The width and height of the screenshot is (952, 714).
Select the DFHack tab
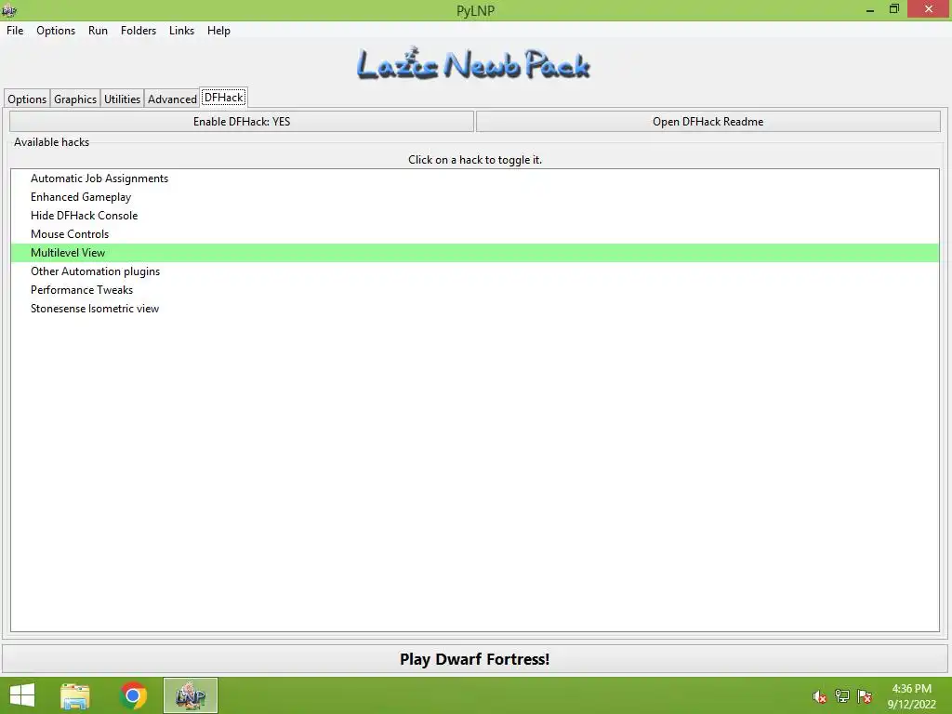[224, 97]
